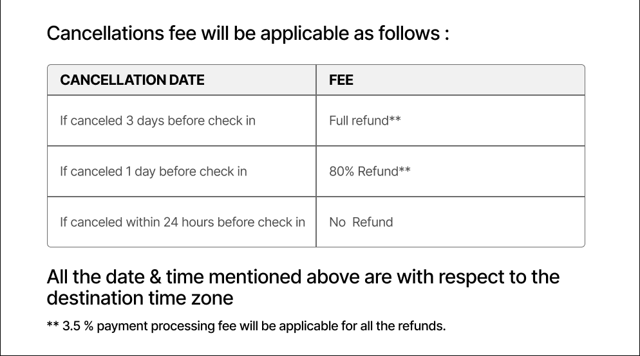640x356 pixels.
Task: Click "If canceled 3 days before check in"
Action: (158, 121)
